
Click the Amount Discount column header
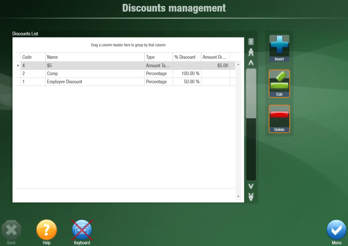pos(215,57)
